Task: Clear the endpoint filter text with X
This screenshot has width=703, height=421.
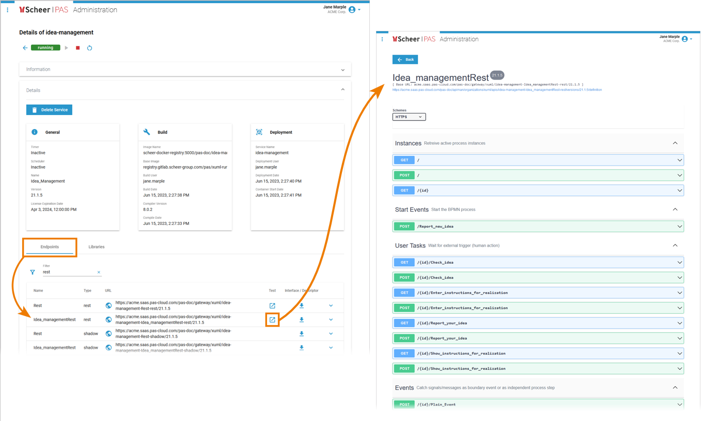Action: tap(99, 272)
